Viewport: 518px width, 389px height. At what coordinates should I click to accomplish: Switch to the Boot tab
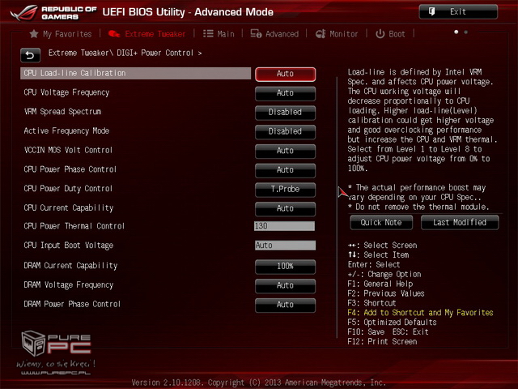[390, 34]
